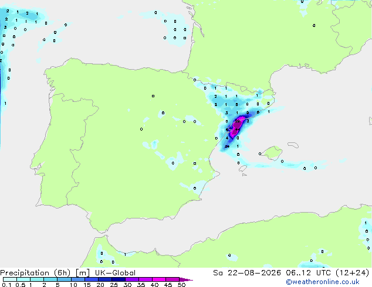Click the 'Precipitation (6h)' title text

(x=35, y=273)
